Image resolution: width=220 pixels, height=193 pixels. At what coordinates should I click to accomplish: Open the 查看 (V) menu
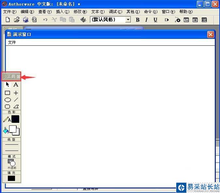click(x=45, y=12)
